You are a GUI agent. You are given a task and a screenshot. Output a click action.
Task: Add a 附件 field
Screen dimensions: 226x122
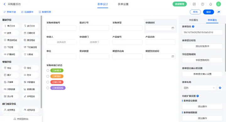[30, 75]
